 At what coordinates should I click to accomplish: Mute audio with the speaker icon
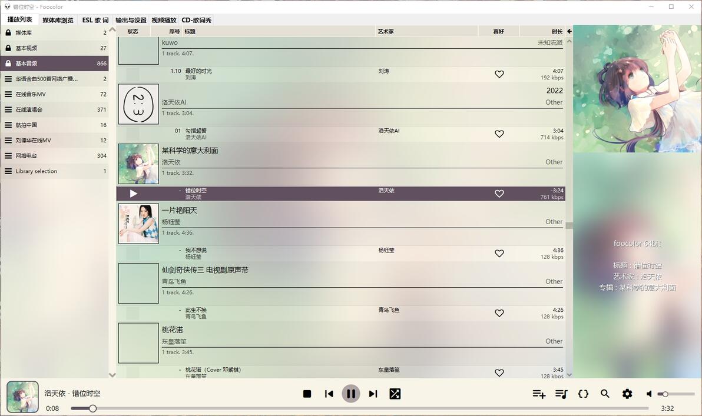[649, 394]
